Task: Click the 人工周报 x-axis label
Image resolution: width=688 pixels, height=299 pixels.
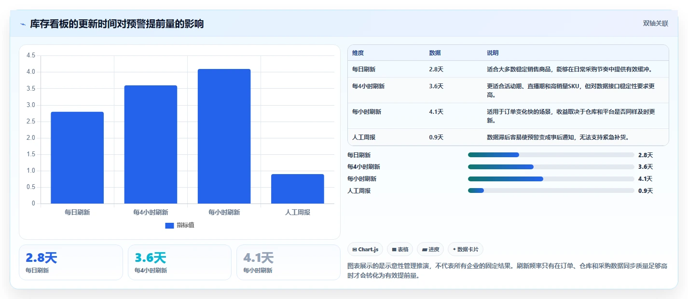Action: pyautogui.click(x=298, y=212)
